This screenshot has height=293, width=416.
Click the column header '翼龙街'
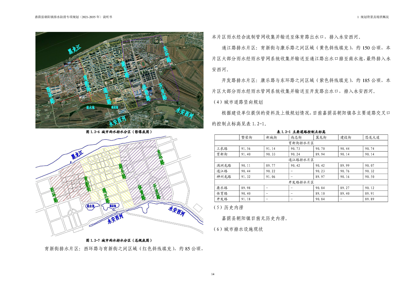coord(321,137)
